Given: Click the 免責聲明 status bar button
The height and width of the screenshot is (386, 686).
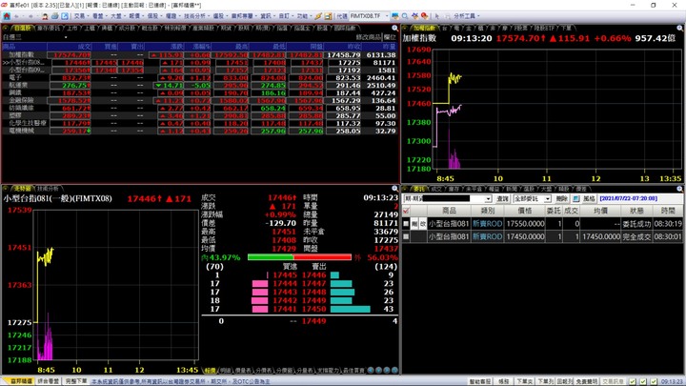Looking at the screenshot, I should coord(586,381).
